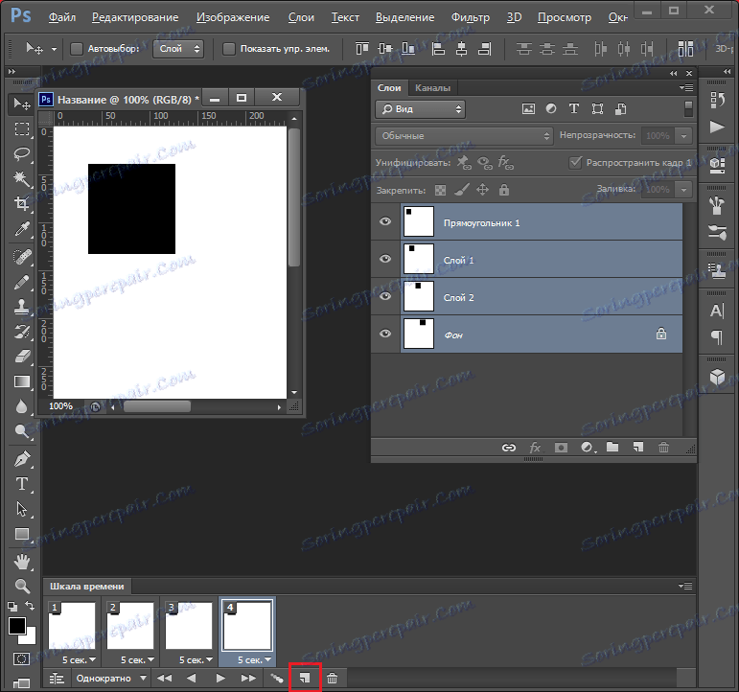
Task: Open the Фильтр menu
Action: coord(469,17)
